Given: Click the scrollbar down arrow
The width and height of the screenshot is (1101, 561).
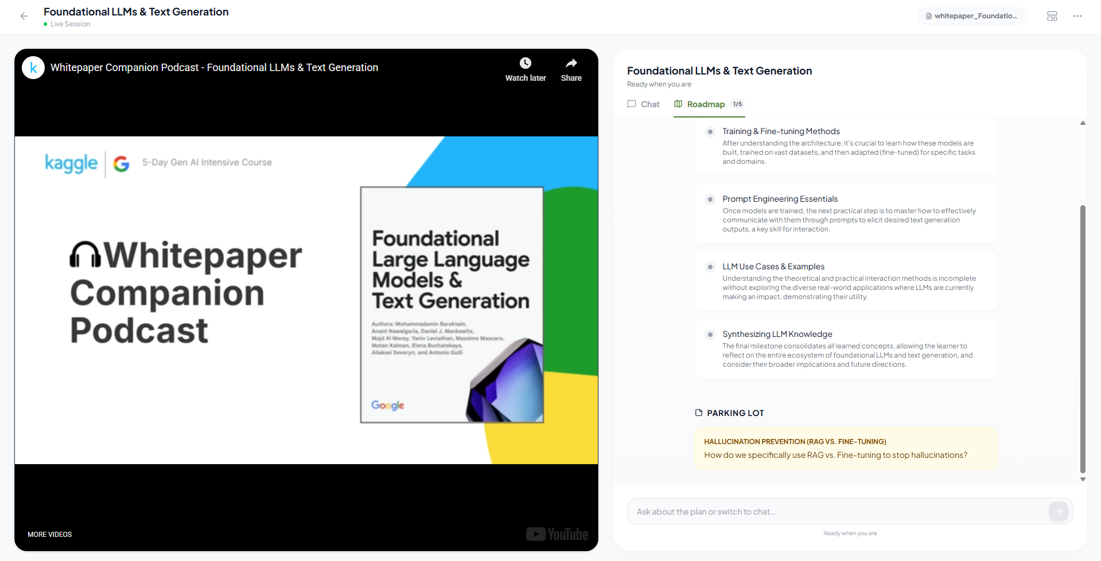Looking at the screenshot, I should [1083, 479].
